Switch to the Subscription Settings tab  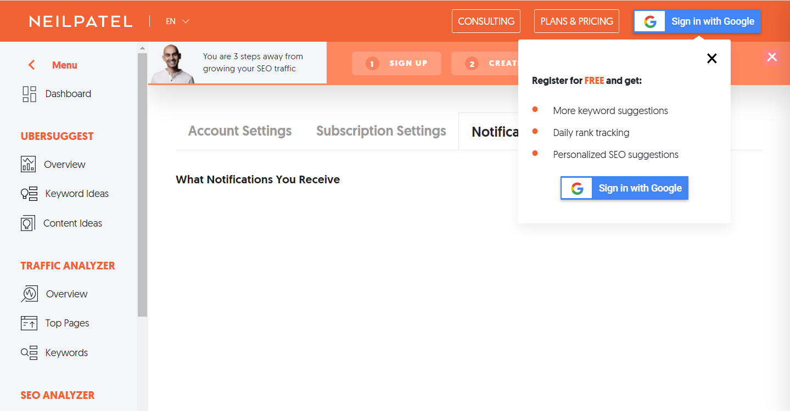(381, 131)
